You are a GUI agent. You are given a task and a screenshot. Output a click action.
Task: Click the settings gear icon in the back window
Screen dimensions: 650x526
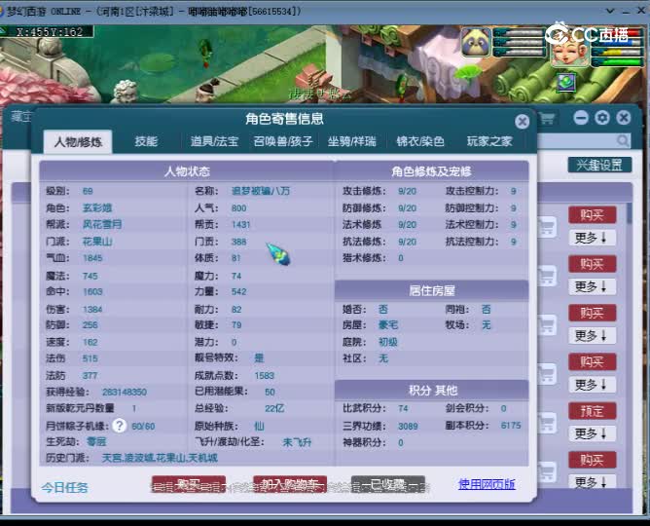[x=602, y=118]
